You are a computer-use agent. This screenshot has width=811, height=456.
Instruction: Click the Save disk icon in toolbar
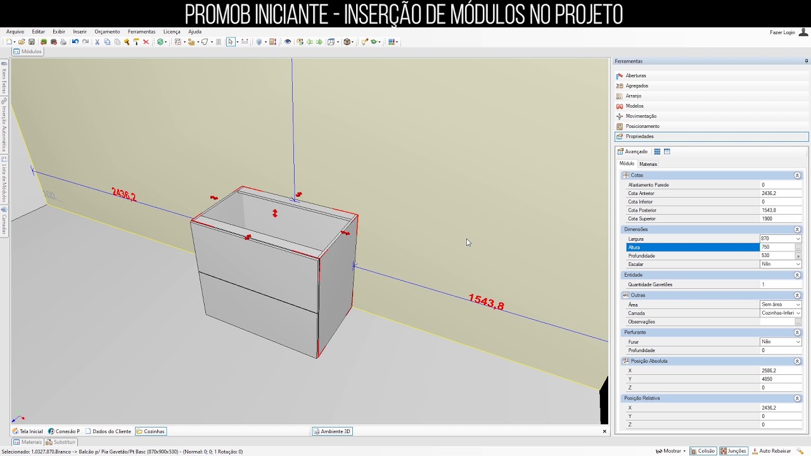(32, 42)
